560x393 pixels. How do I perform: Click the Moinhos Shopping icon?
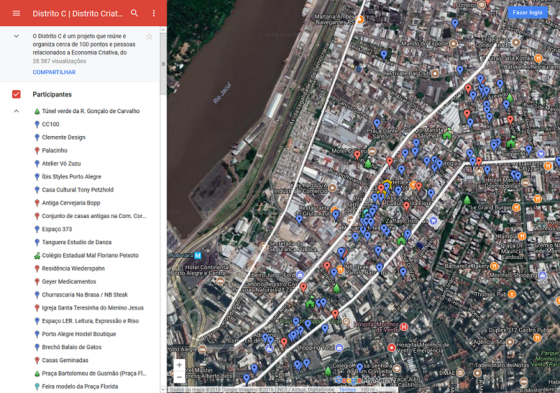coord(543,275)
